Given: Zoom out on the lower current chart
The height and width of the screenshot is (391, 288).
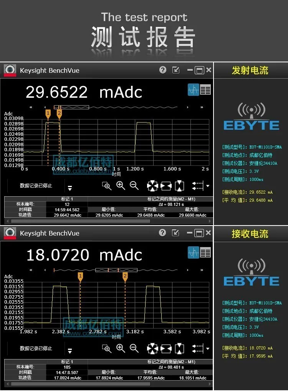Looking at the screenshot, I should point(134,348).
